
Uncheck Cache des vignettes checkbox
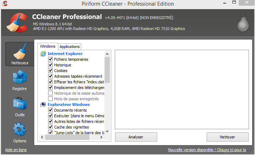coord(50,127)
